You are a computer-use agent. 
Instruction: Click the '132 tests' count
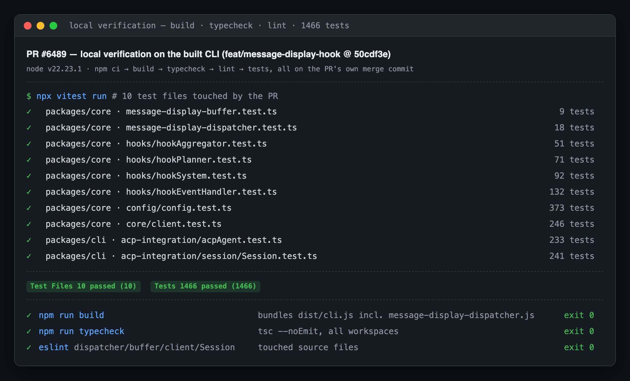coord(571,192)
